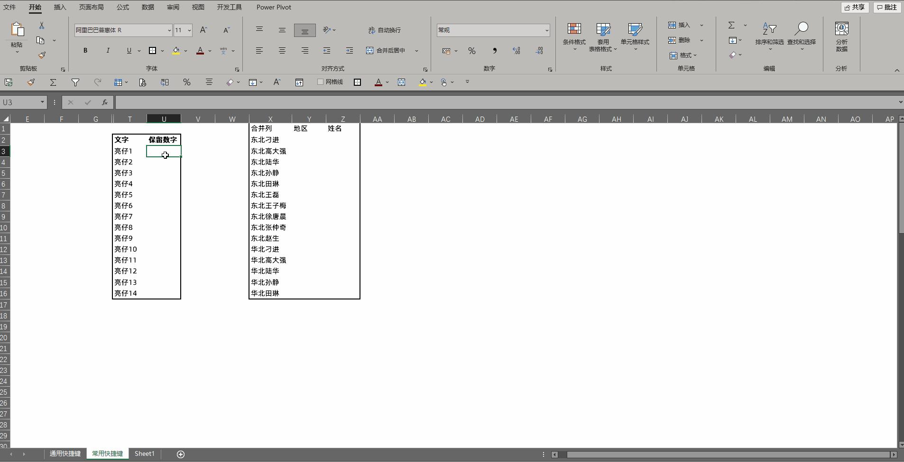Click the 批注 comments button

pos(887,7)
